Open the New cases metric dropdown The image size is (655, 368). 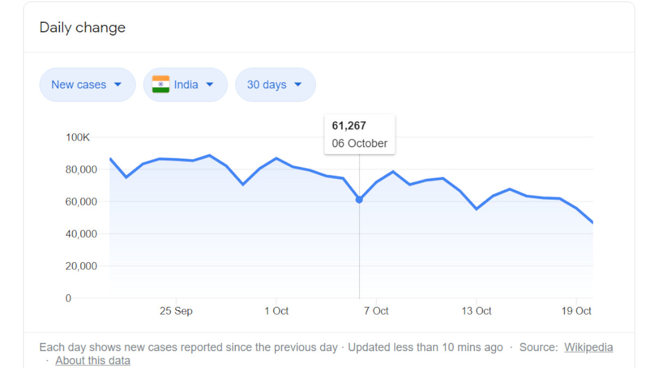(87, 85)
